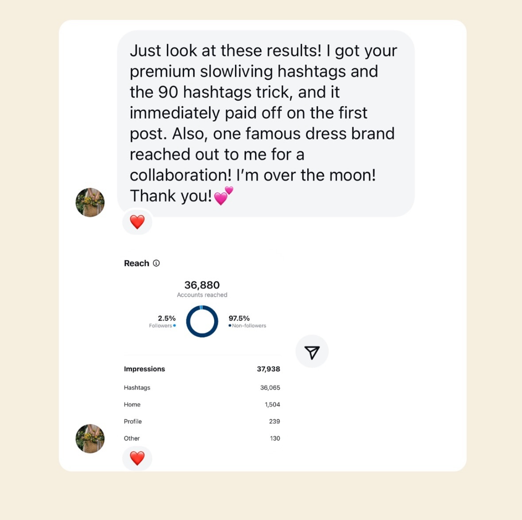Select the Other label in impressions

[131, 438]
